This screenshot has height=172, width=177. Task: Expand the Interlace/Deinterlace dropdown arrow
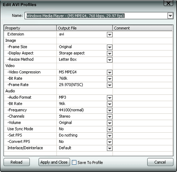click(110, 148)
